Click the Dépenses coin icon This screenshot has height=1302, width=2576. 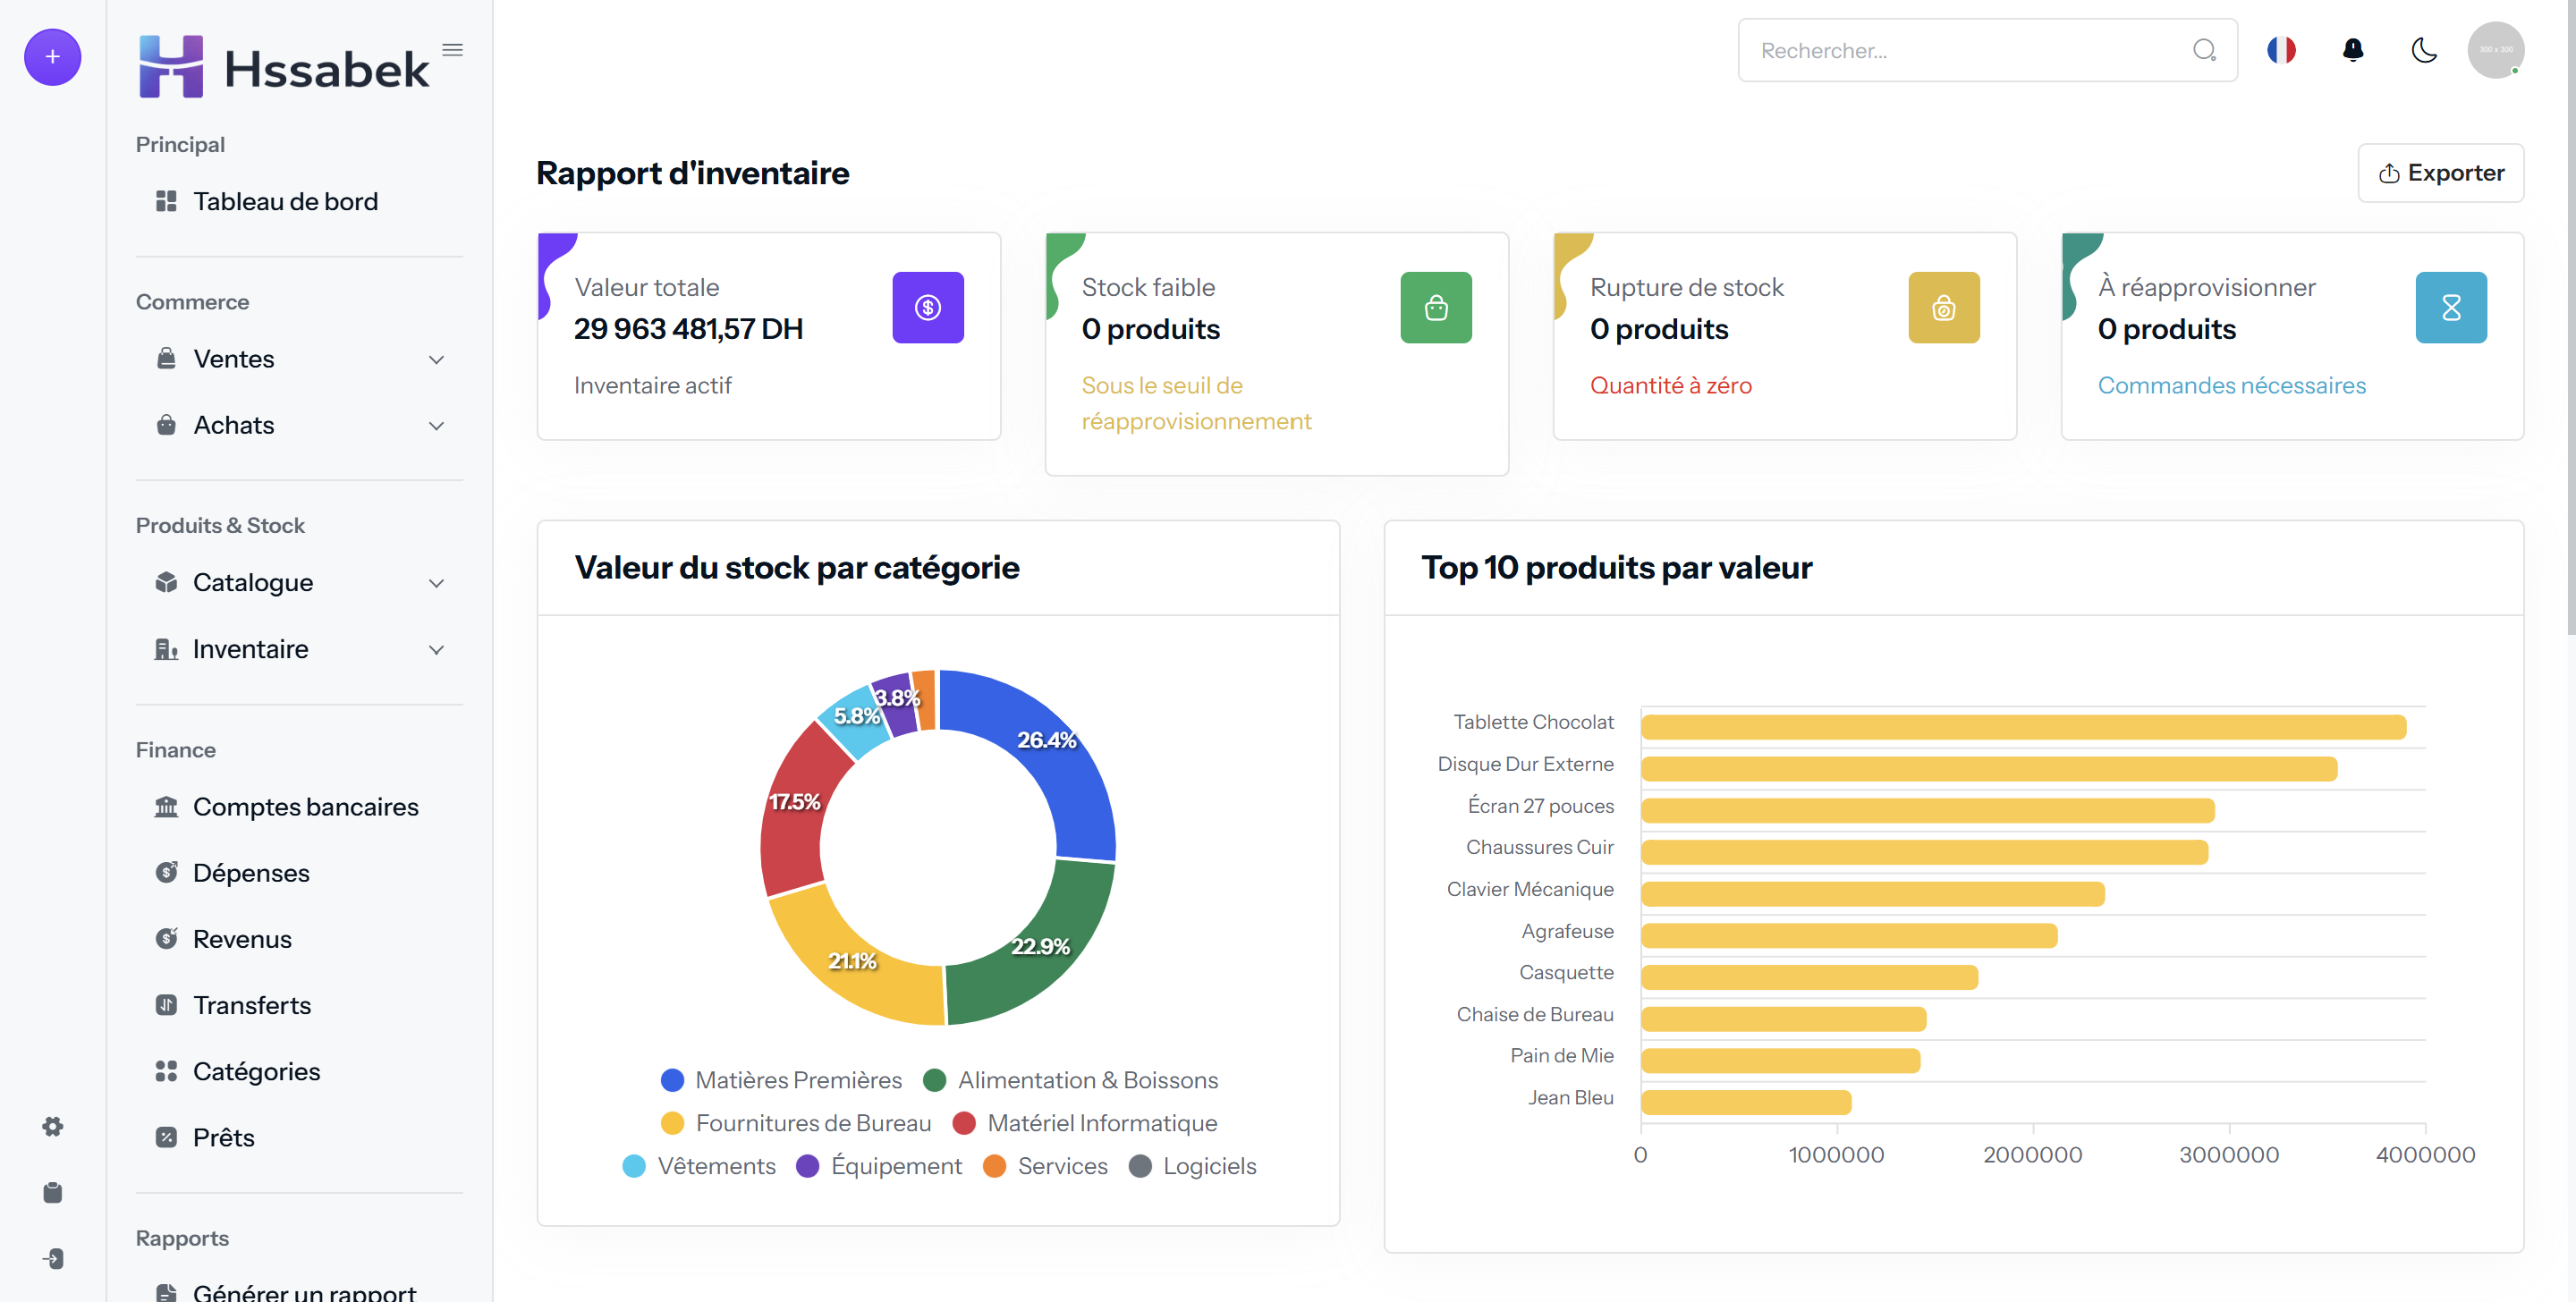166,872
